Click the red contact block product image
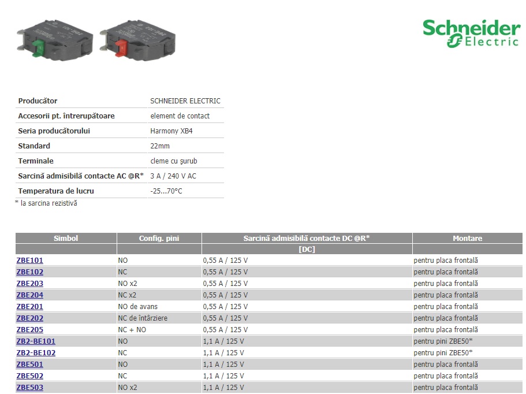Image resolution: width=526 pixels, height=394 pixels. tap(137, 40)
